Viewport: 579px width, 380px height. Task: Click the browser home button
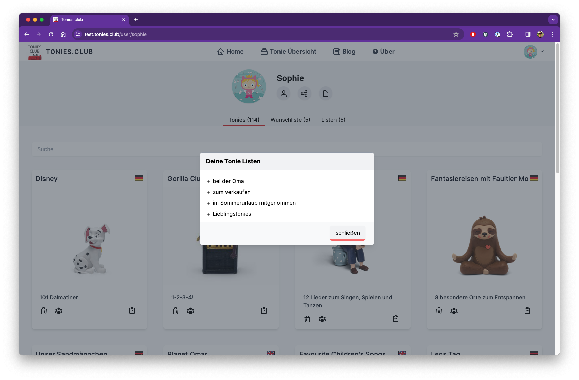click(x=63, y=34)
